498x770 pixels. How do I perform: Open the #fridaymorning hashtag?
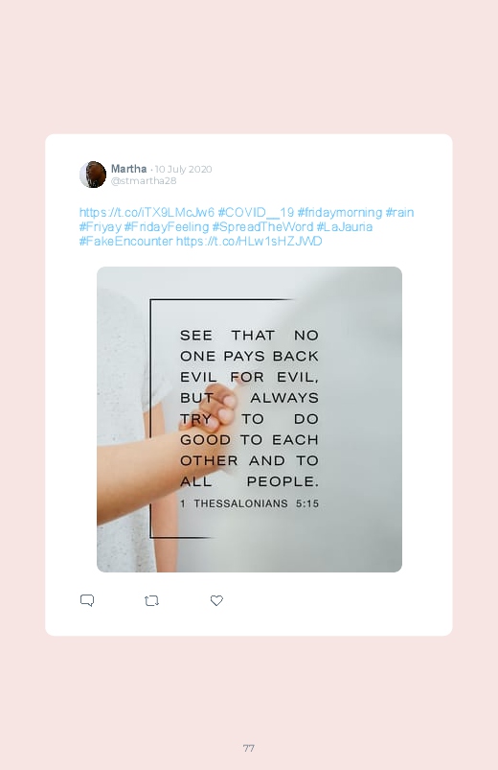click(x=340, y=212)
